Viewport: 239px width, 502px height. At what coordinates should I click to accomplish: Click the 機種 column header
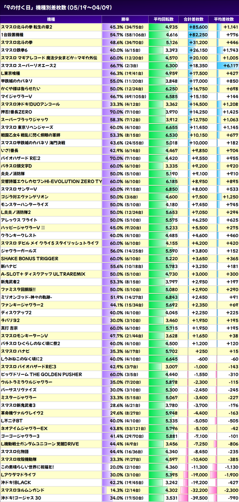pos(51,19)
